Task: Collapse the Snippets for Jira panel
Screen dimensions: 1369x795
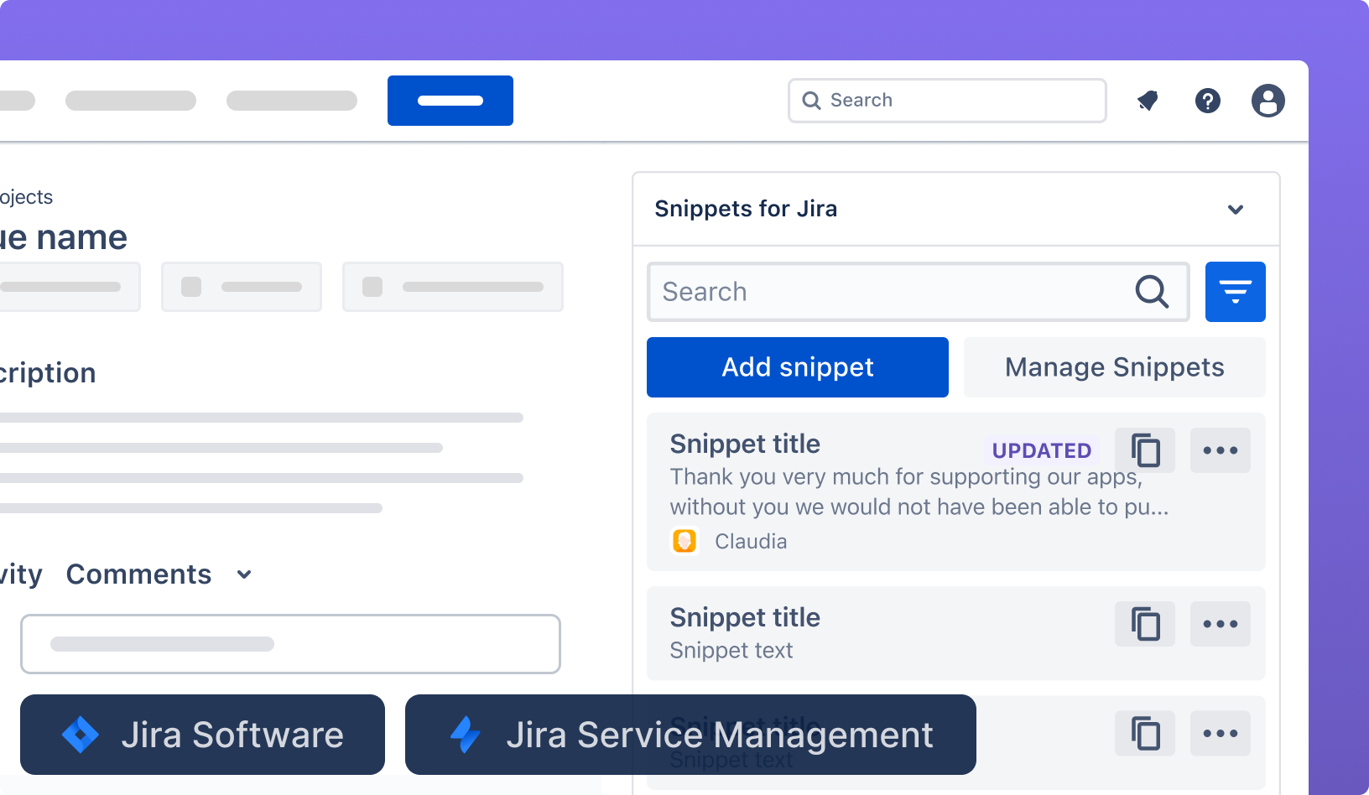Action: tap(1236, 210)
